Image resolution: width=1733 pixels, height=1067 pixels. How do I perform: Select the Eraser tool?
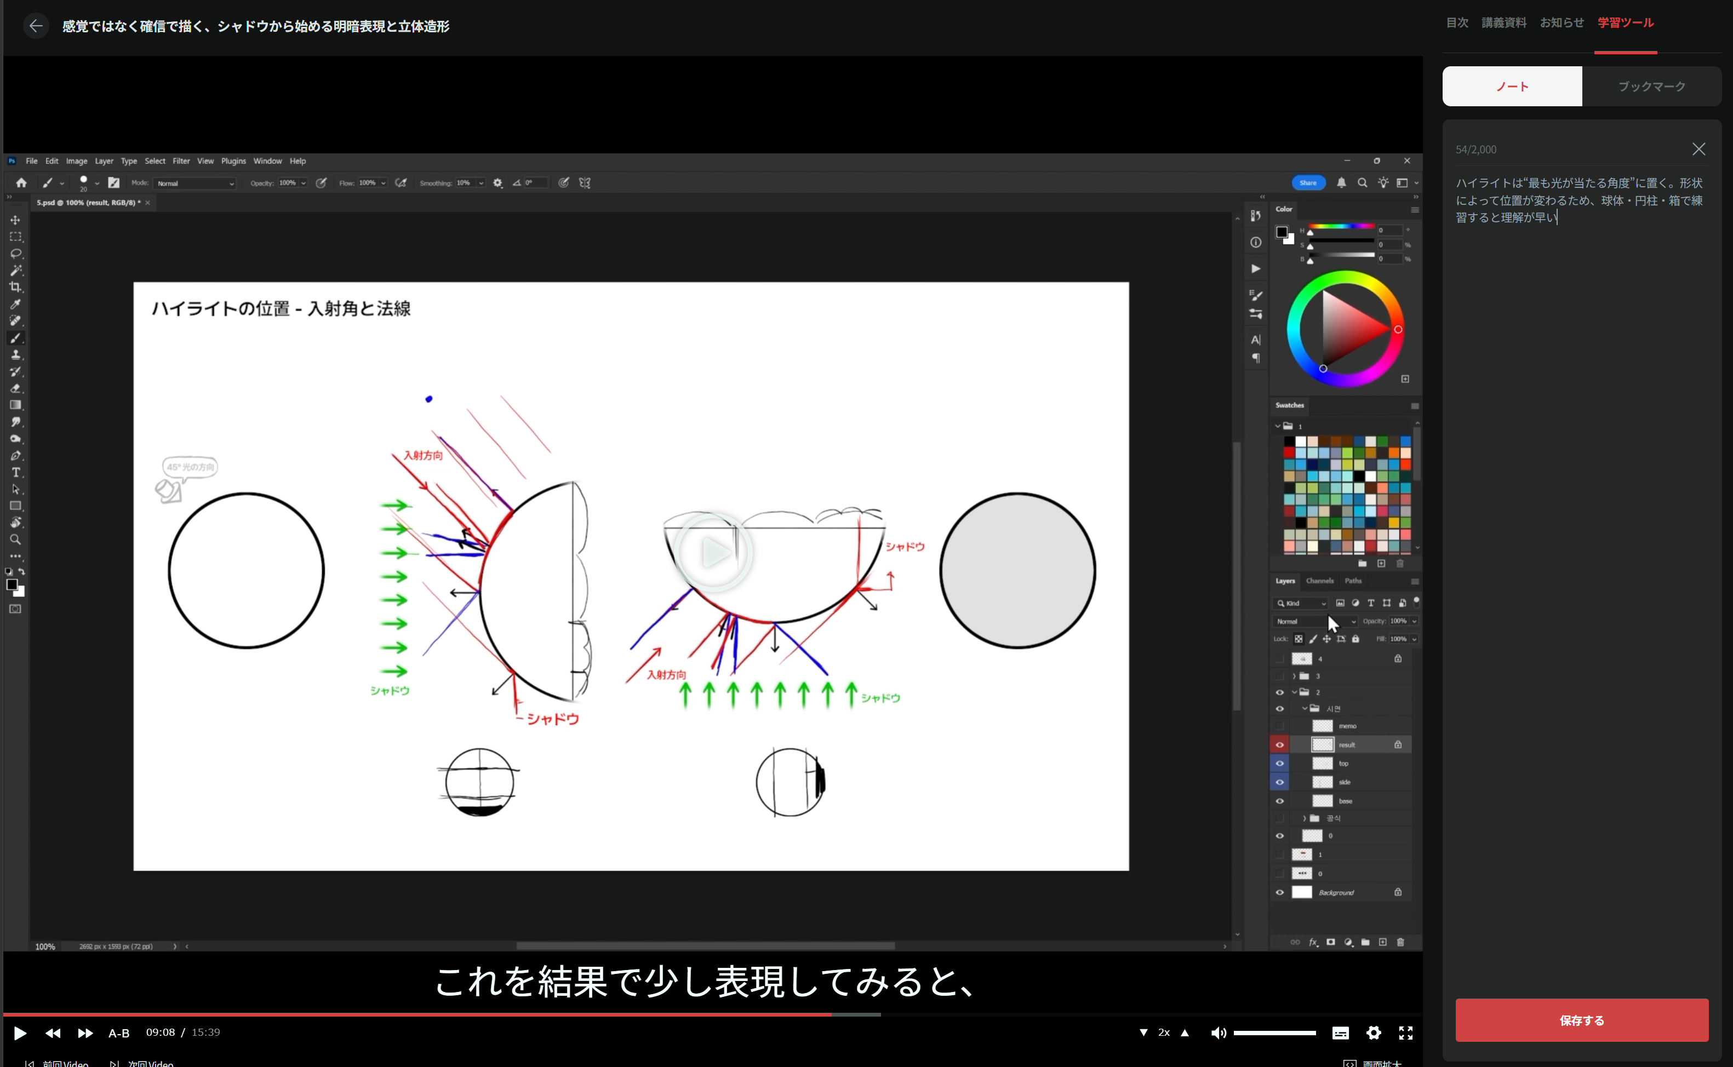15,388
